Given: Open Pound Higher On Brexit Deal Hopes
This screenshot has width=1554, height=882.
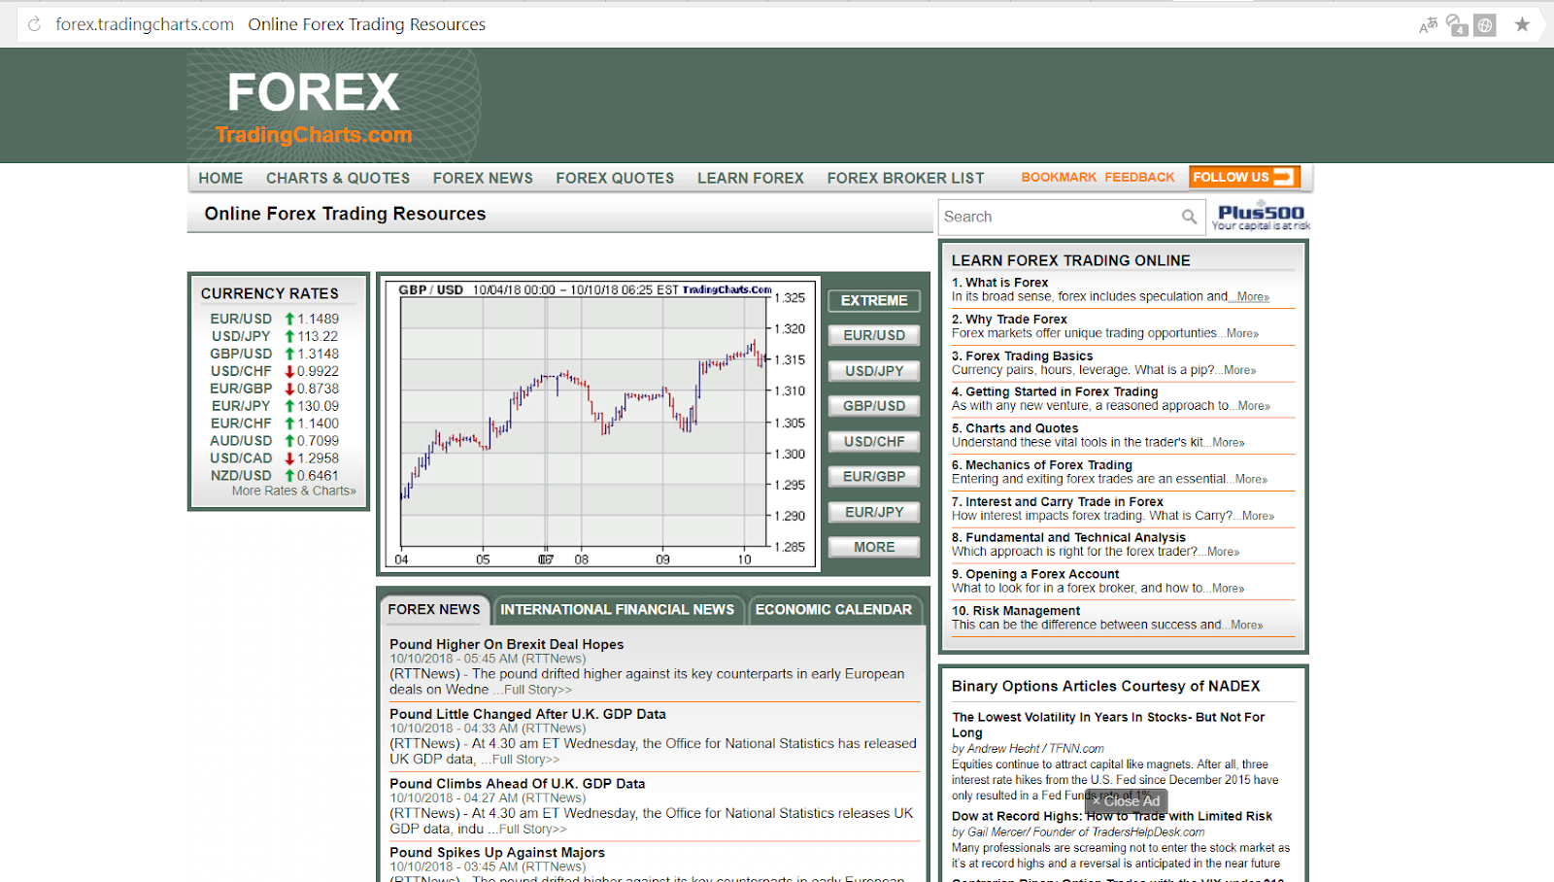Looking at the screenshot, I should [x=506, y=644].
